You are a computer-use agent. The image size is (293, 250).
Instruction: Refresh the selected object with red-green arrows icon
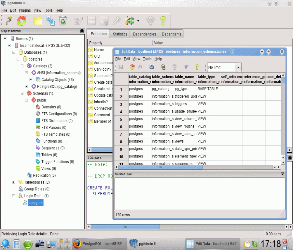pyautogui.click(x=21, y=21)
